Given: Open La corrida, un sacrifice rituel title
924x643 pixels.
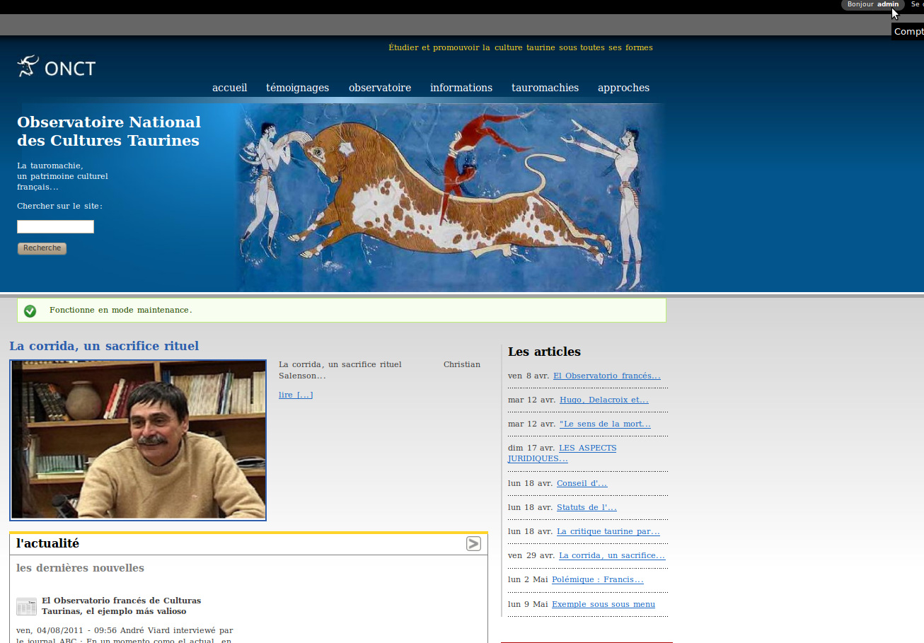Looking at the screenshot, I should point(104,346).
